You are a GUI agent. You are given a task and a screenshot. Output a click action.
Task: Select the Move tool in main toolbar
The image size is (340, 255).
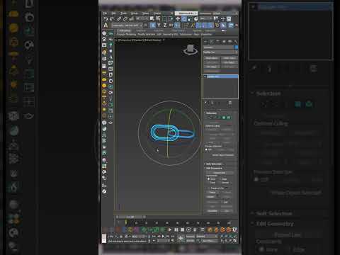tap(178, 19)
